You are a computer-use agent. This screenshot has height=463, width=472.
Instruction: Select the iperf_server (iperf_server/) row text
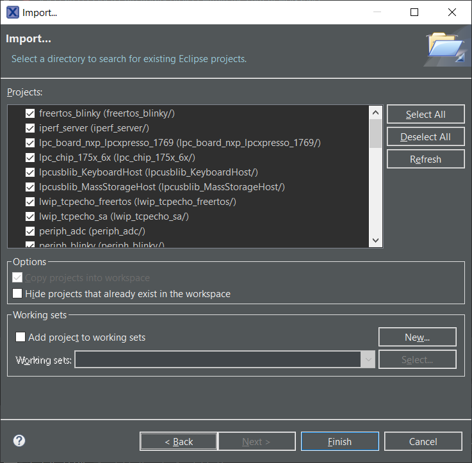point(94,128)
